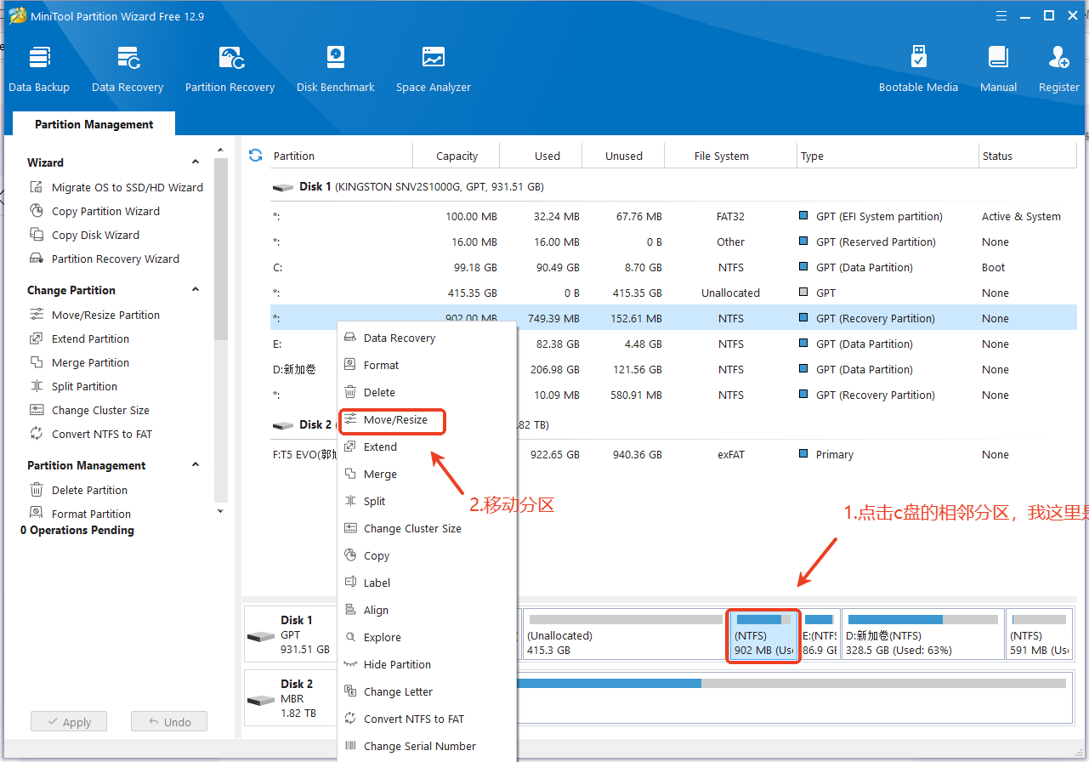Click the left sidebar scroll-down arrow

click(x=221, y=511)
